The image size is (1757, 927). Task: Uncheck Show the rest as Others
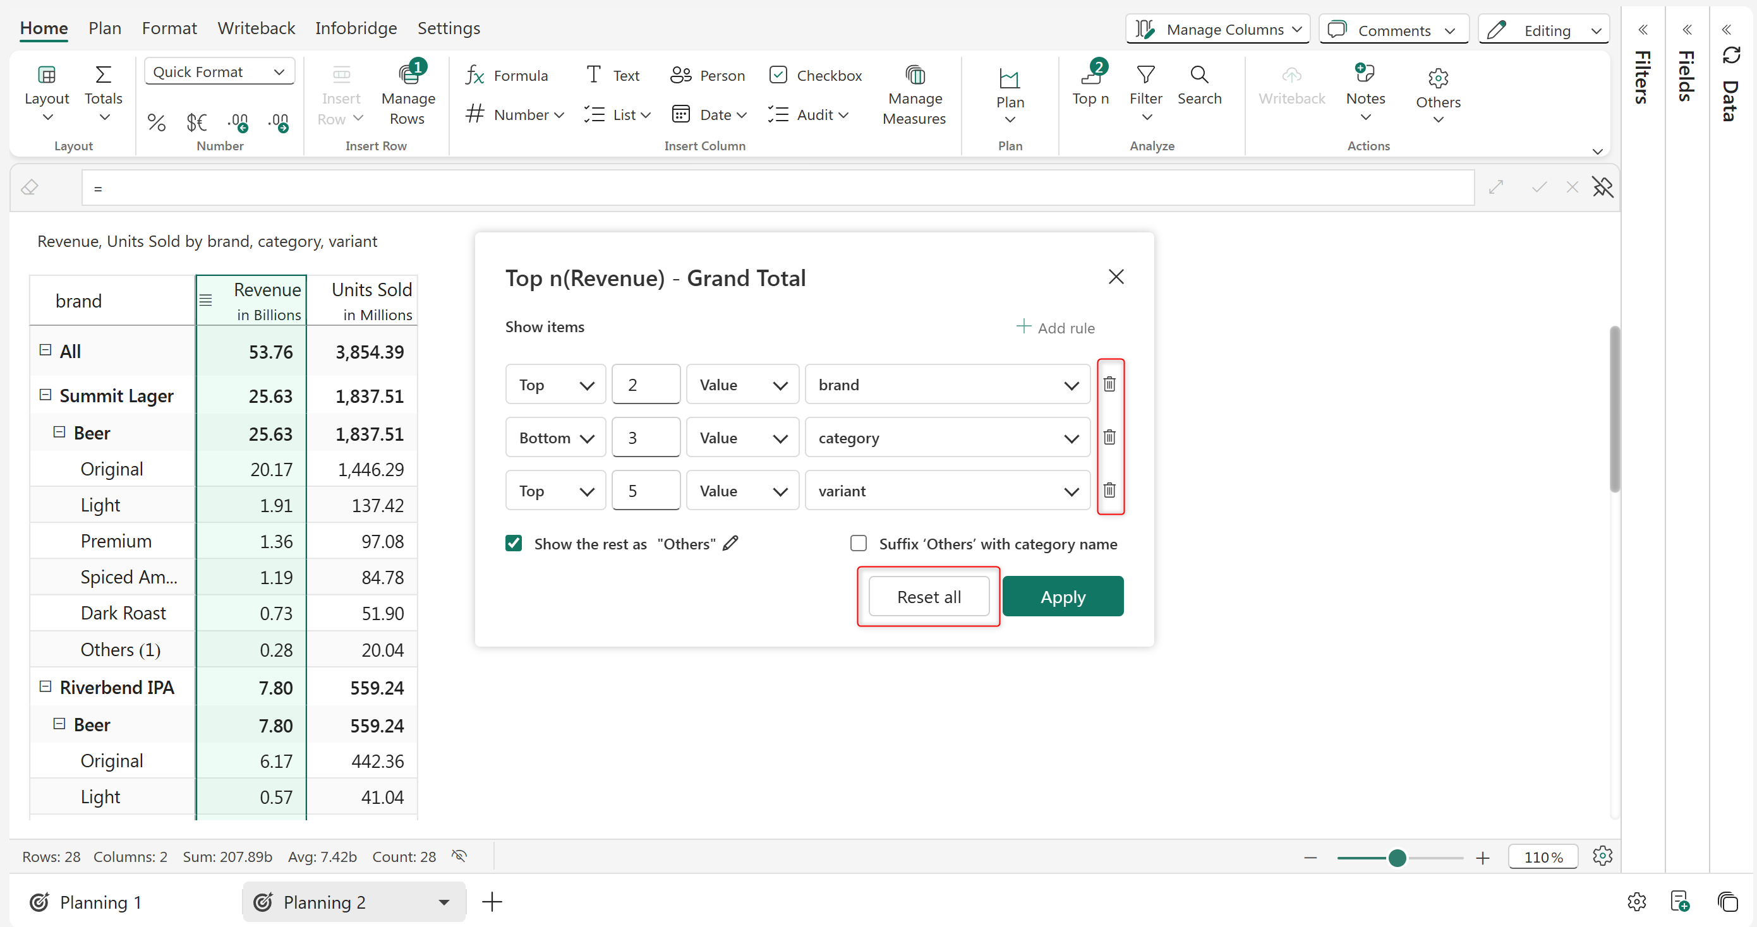[514, 543]
